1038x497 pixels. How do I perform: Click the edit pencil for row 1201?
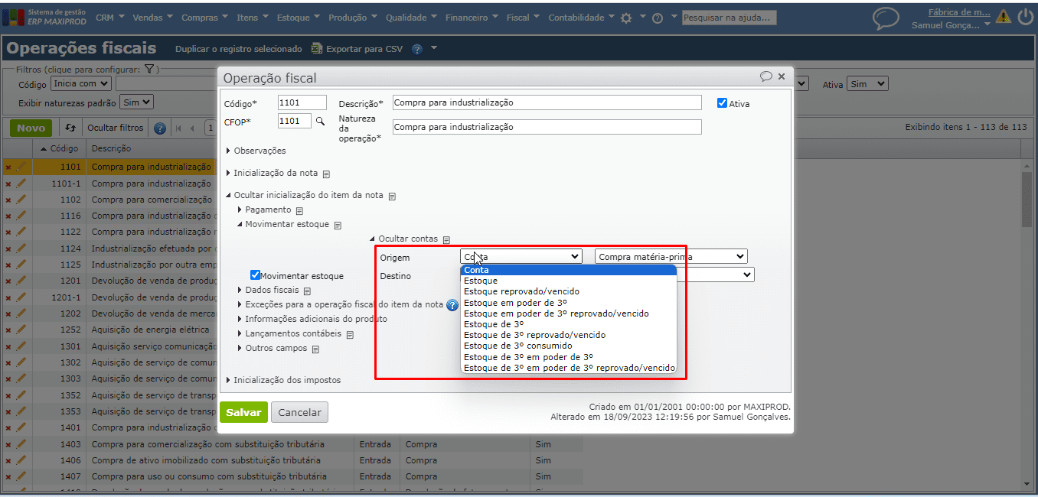tap(21, 281)
